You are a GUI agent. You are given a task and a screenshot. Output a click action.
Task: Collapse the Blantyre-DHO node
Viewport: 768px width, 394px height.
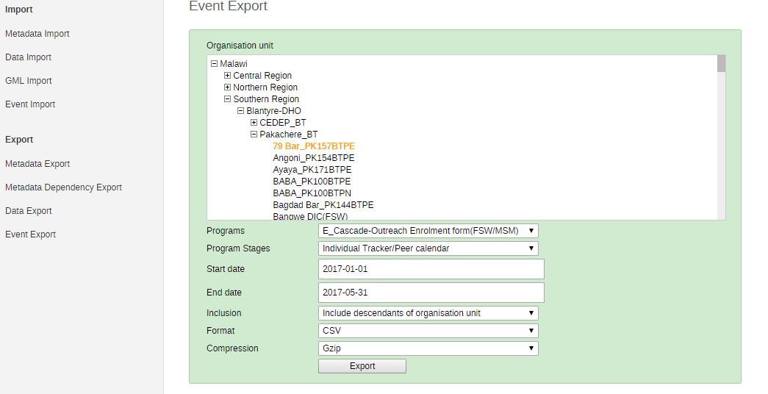coord(240,111)
